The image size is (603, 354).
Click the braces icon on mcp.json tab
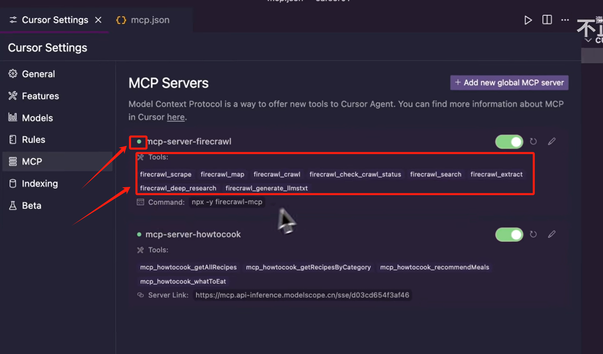[121, 20]
